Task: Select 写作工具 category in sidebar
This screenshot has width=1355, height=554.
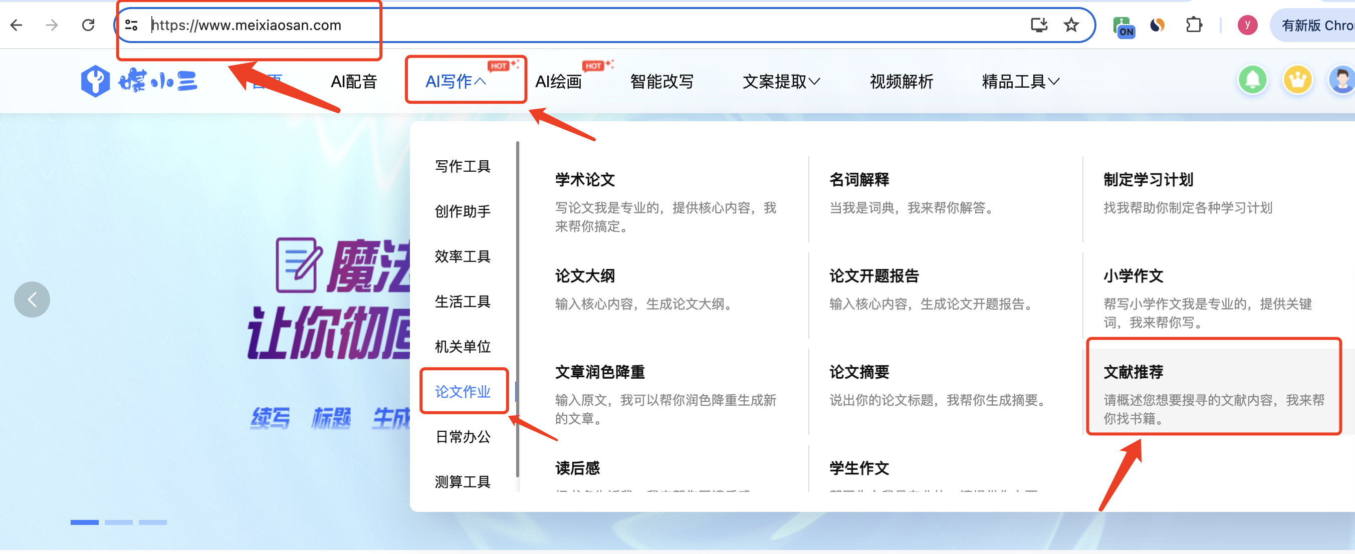Action: (463, 166)
